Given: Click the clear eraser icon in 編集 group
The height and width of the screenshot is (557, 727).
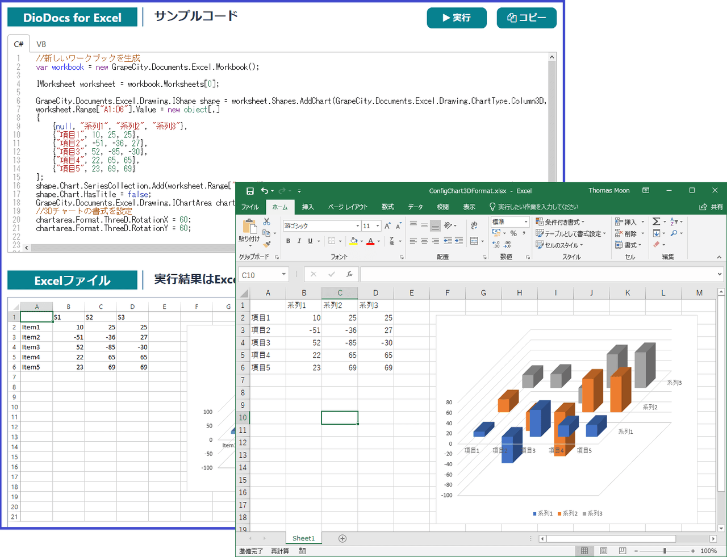Looking at the screenshot, I should (x=657, y=244).
